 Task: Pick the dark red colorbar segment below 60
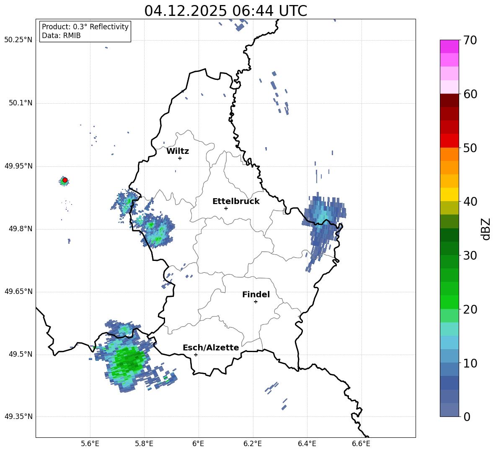[x=449, y=100]
